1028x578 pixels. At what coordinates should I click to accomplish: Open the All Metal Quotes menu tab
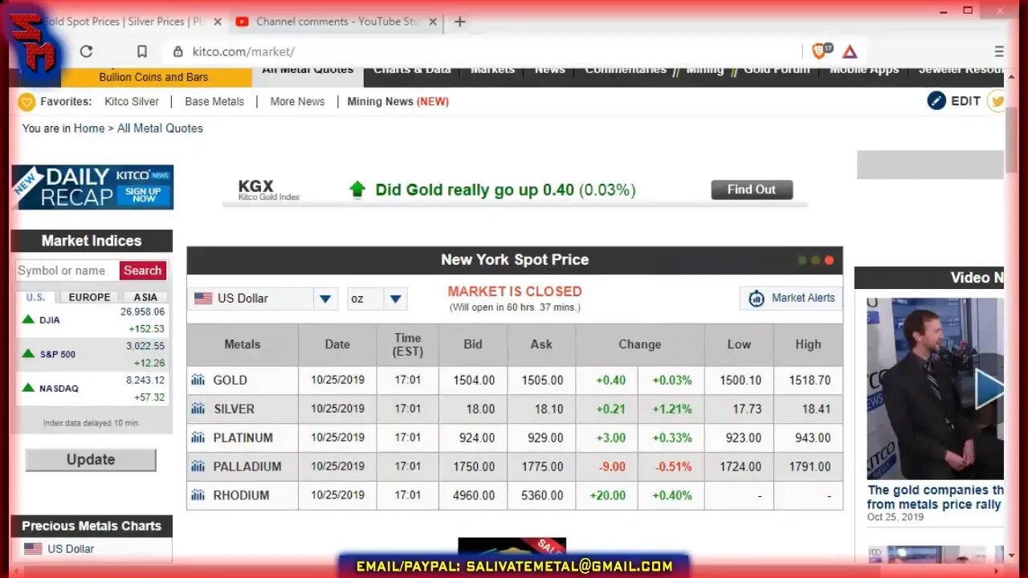308,74
